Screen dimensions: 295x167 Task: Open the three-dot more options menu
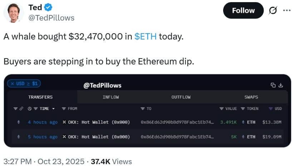pos(287,10)
